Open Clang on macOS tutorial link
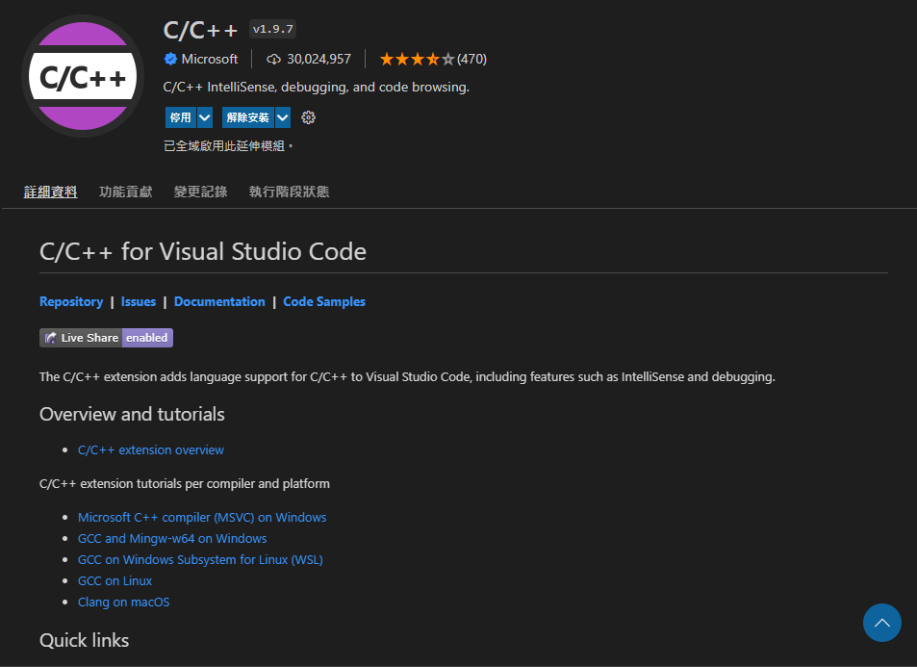 click(124, 603)
